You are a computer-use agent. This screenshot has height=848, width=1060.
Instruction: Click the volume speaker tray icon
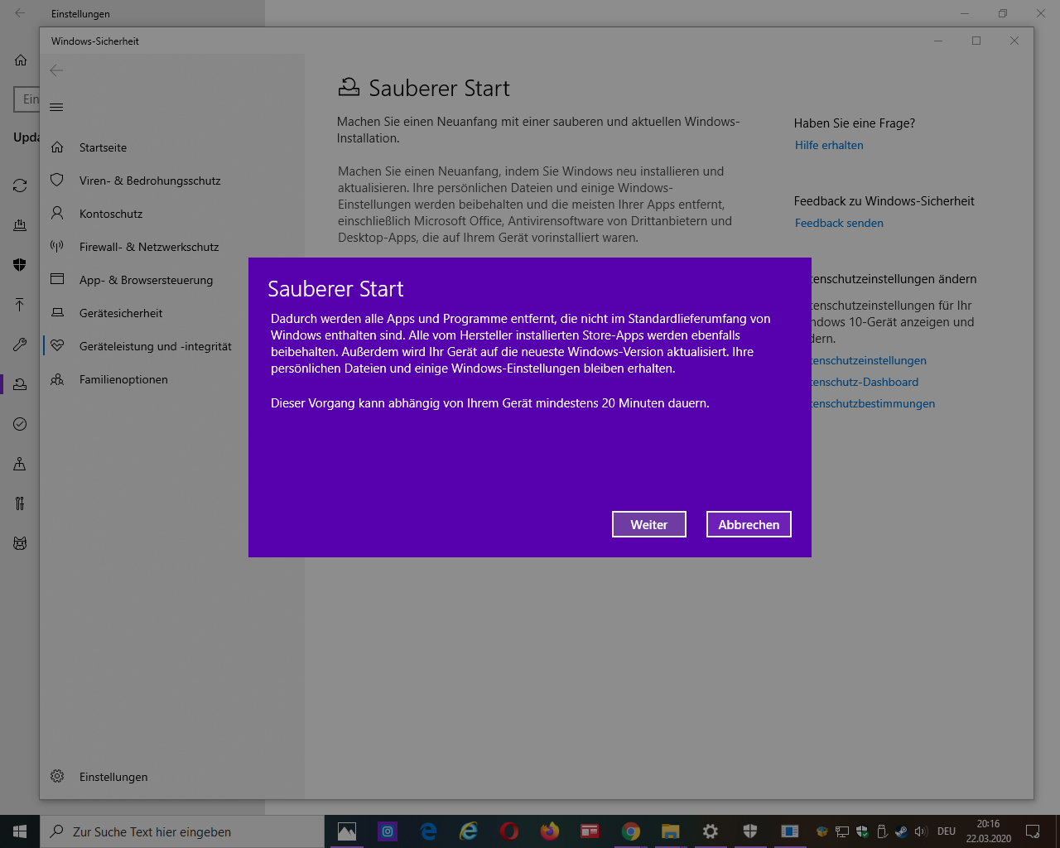point(921,831)
